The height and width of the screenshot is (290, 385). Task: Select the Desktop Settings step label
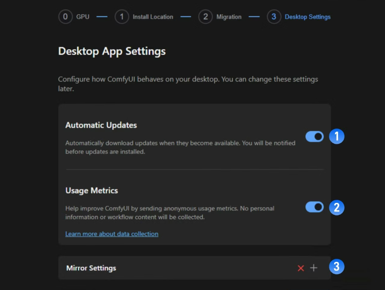tap(308, 17)
